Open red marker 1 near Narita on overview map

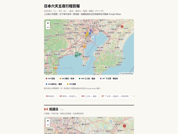122,26
